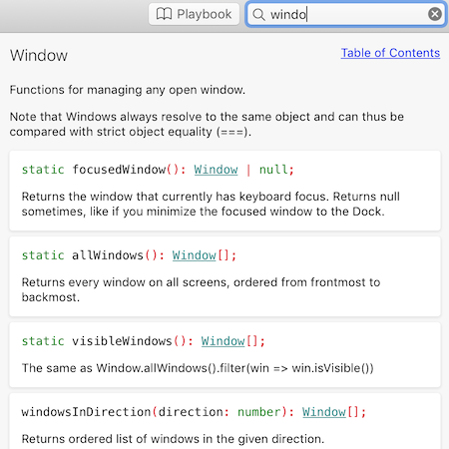The width and height of the screenshot is (449, 449).
Task: Follow the Window link in visibleWindows signature
Action: (x=223, y=341)
